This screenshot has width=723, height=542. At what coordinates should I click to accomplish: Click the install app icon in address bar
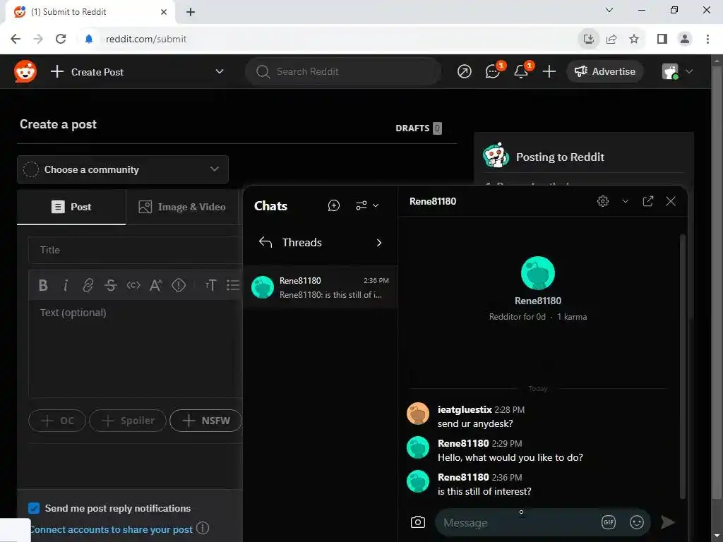588,40
